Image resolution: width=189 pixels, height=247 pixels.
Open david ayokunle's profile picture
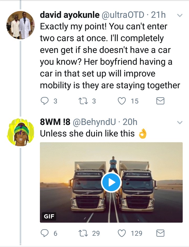pos(20,25)
